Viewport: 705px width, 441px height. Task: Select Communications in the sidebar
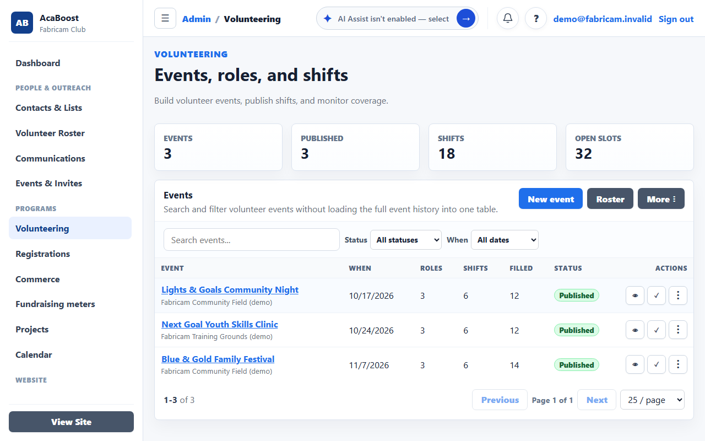tap(70, 159)
